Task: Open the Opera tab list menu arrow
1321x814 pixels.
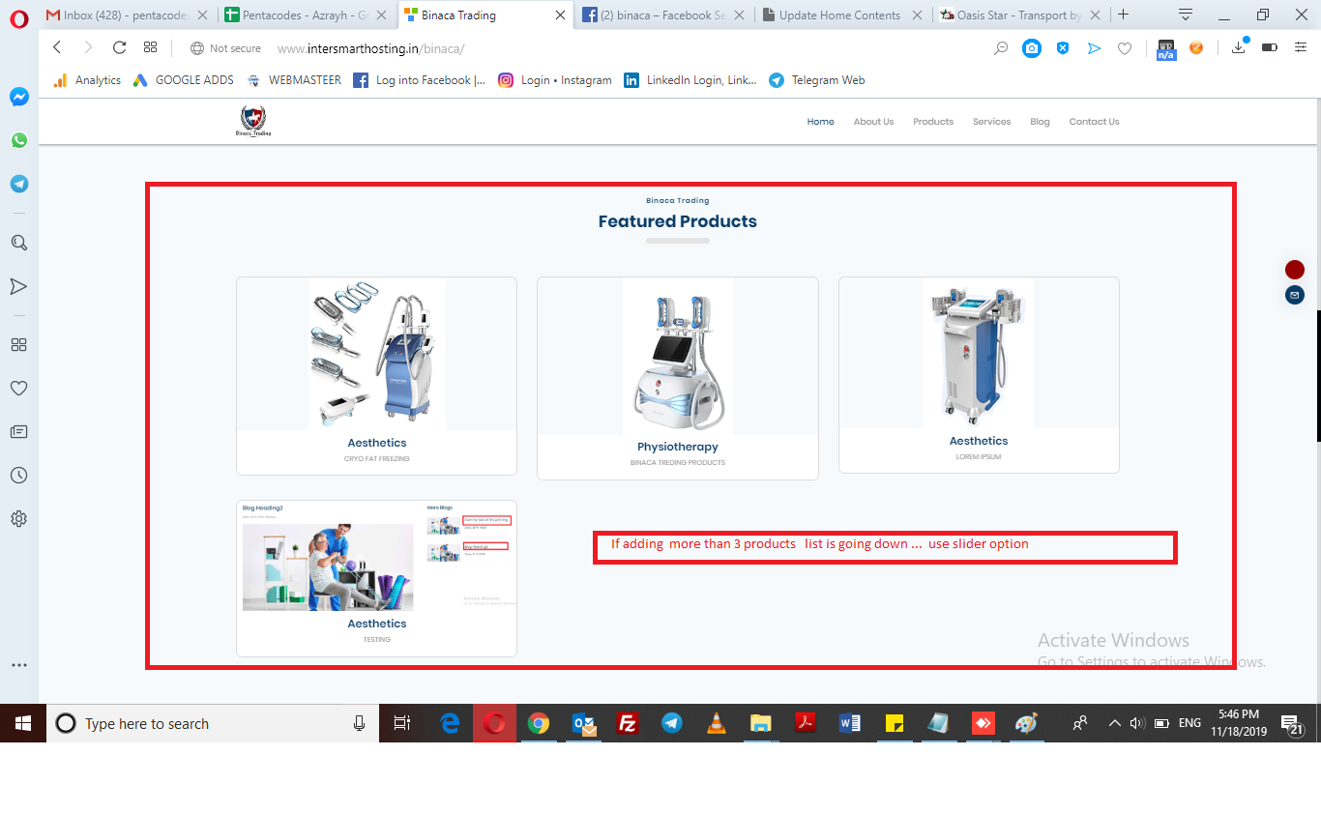Action: [x=1186, y=15]
